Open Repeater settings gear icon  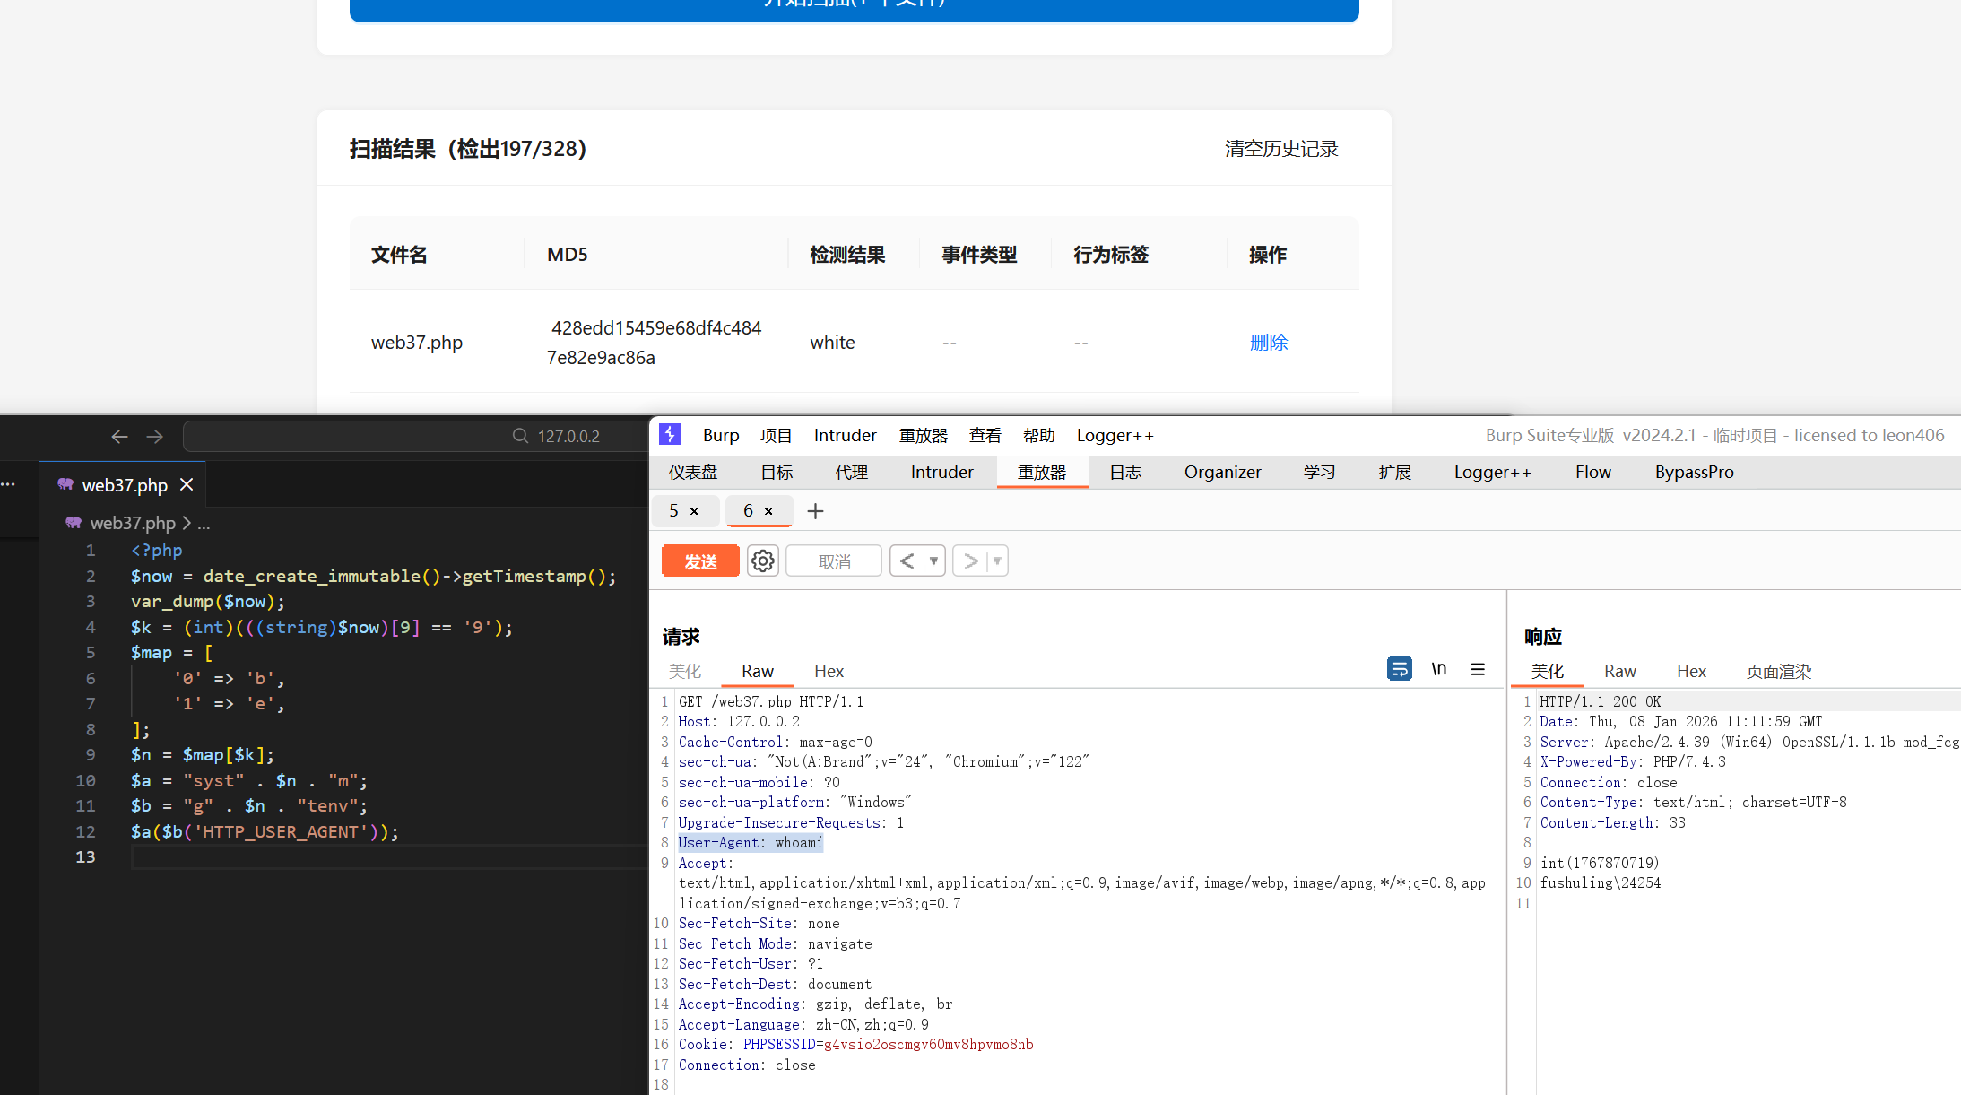click(763, 561)
